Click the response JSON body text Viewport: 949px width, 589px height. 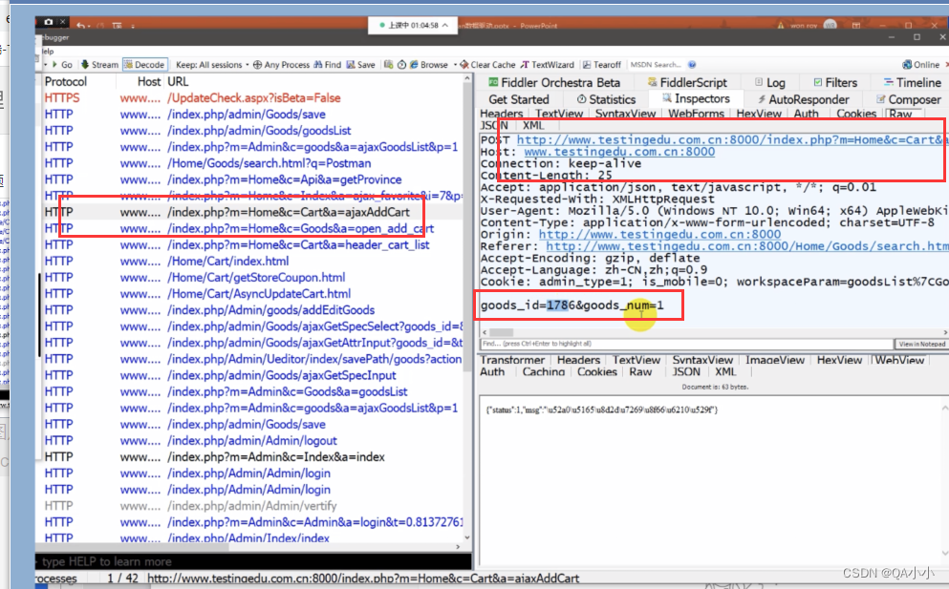click(601, 410)
